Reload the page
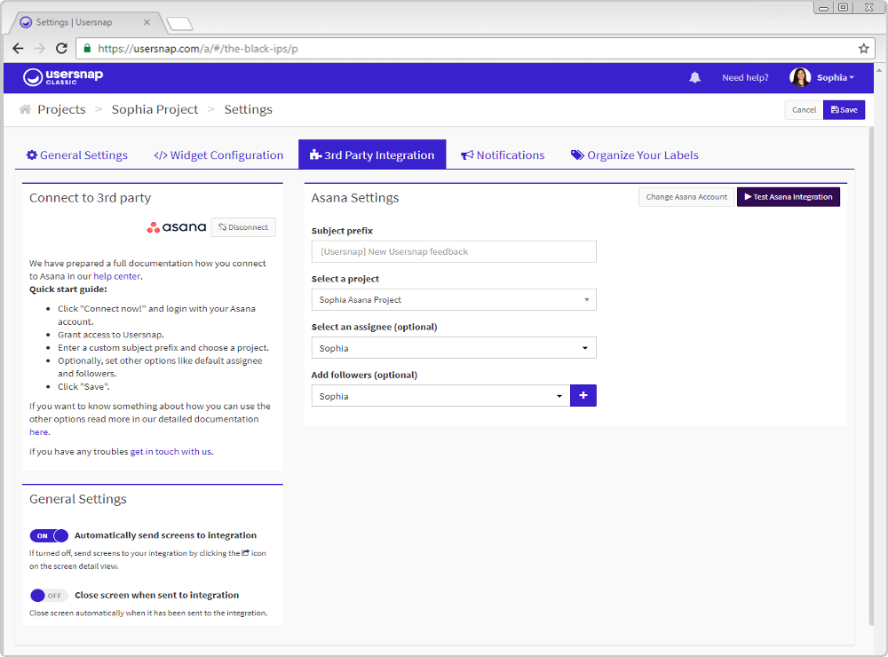 coord(62,49)
